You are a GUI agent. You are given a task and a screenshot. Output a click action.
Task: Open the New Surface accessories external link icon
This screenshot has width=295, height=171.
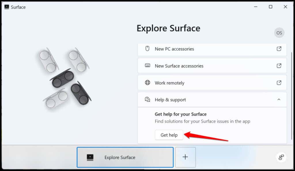[279, 66]
